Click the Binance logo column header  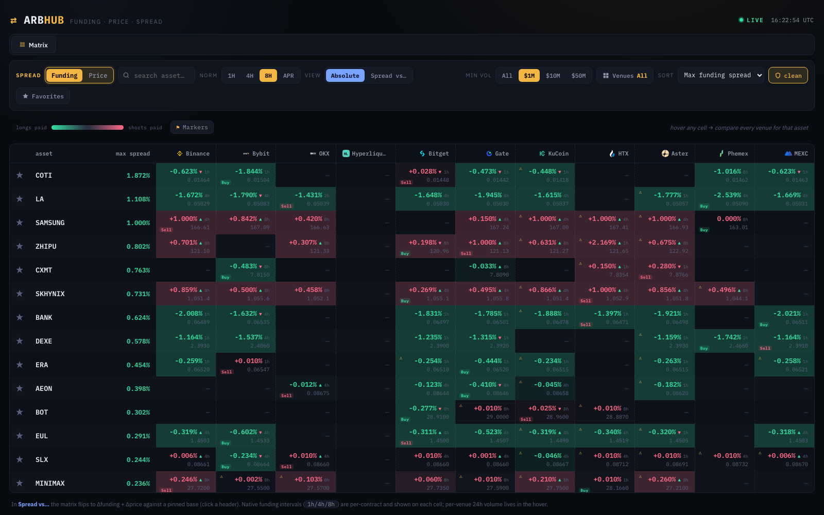[180, 153]
